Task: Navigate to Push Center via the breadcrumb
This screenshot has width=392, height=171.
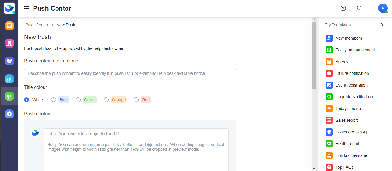Action: [36, 25]
